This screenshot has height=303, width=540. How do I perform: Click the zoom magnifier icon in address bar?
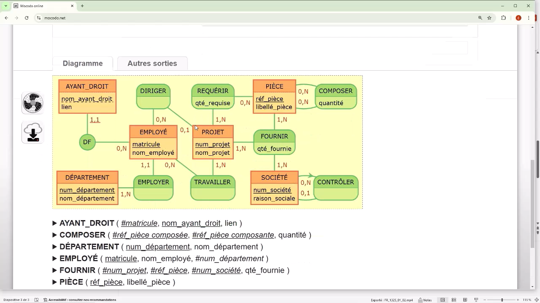[480, 18]
